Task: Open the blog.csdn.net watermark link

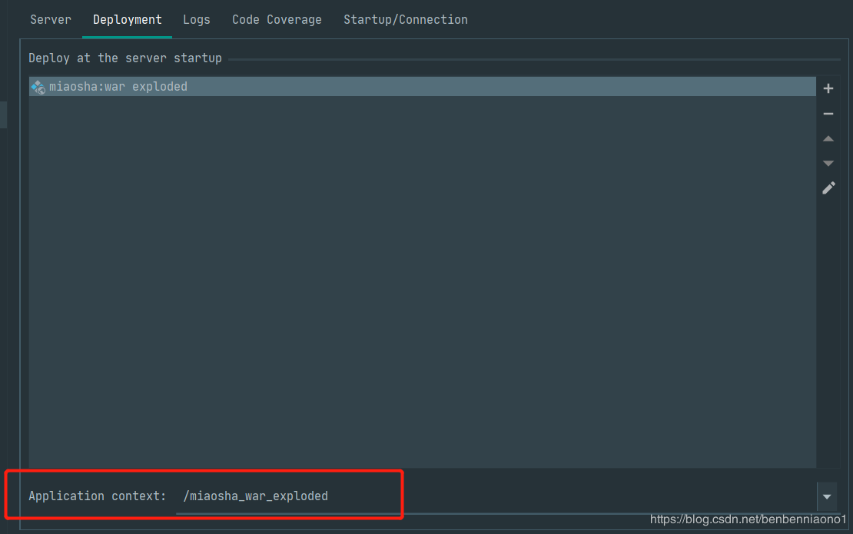Action: coord(748,520)
